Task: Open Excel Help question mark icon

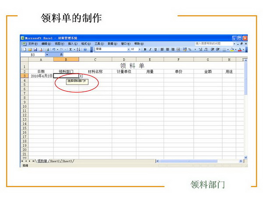Action: (85, 49)
